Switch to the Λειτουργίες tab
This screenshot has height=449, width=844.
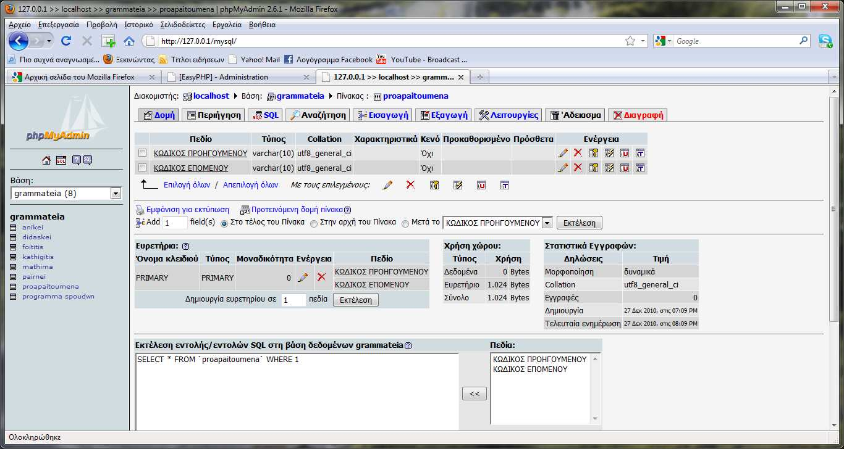point(509,115)
